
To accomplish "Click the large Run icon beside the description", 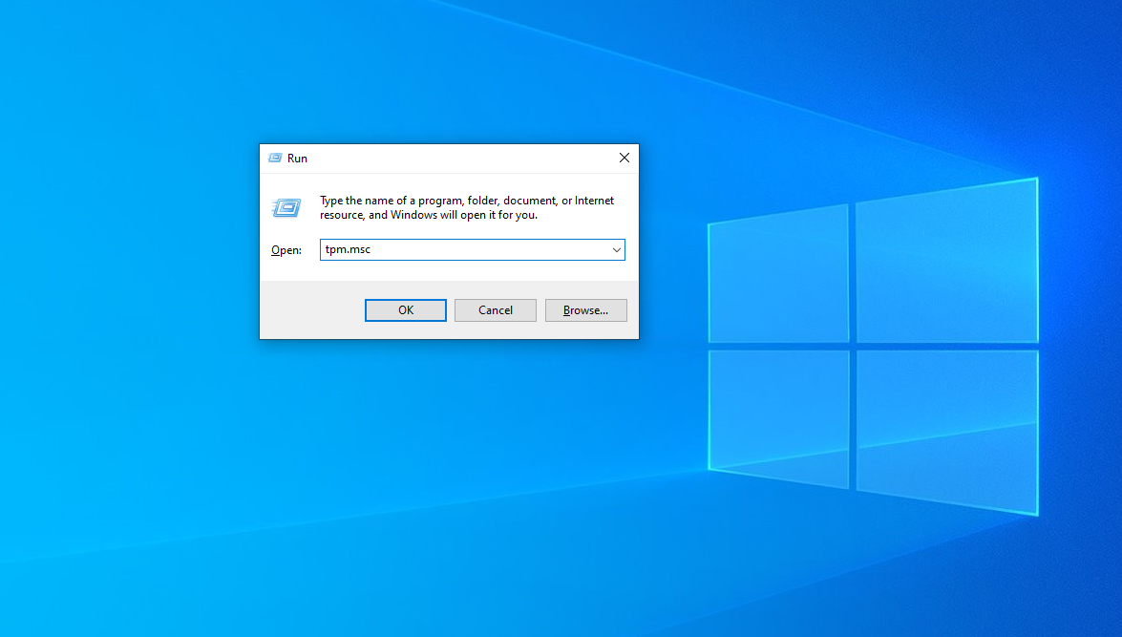I will (x=286, y=207).
